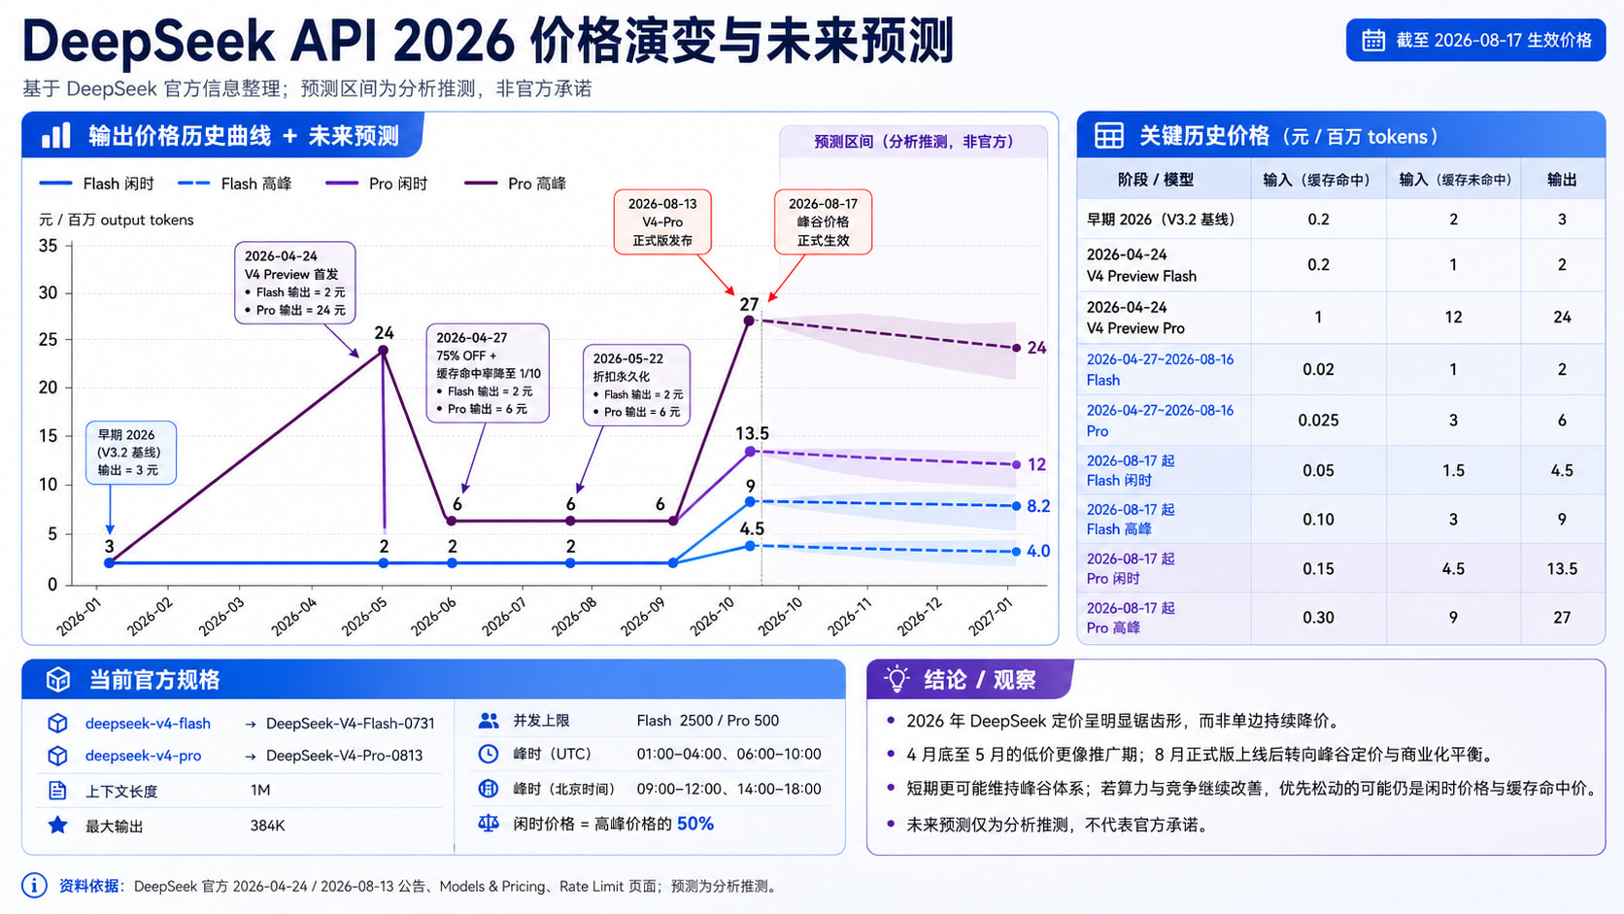Image resolution: width=1624 pixels, height=914 pixels.
Task: Click the blue 50% off-peak price value
Action: click(695, 824)
